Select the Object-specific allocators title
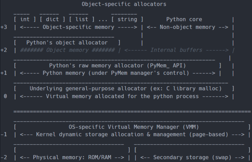Image resolution: width=252 pixels, height=162 pixels. click(x=124, y=4)
